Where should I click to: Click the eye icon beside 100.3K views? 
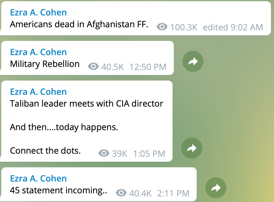[x=162, y=27]
